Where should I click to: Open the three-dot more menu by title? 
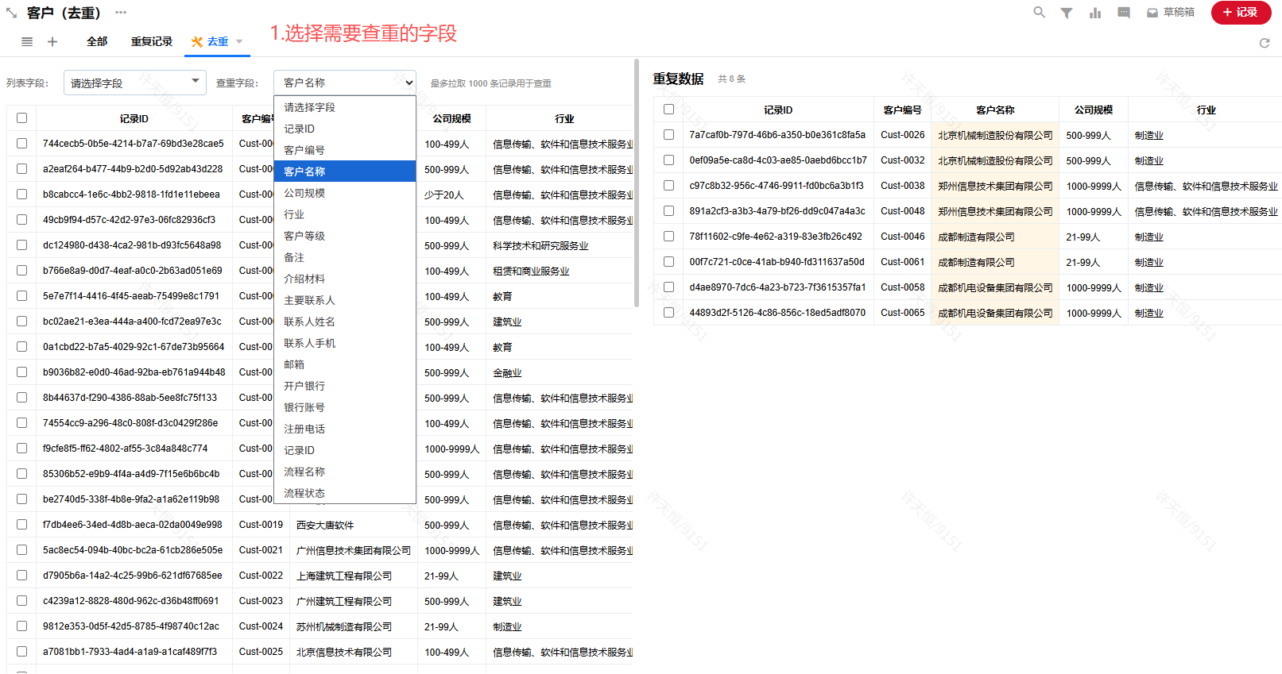click(121, 12)
